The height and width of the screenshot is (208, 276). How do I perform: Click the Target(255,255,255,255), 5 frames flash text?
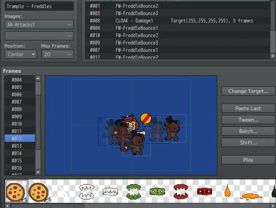tap(212, 21)
